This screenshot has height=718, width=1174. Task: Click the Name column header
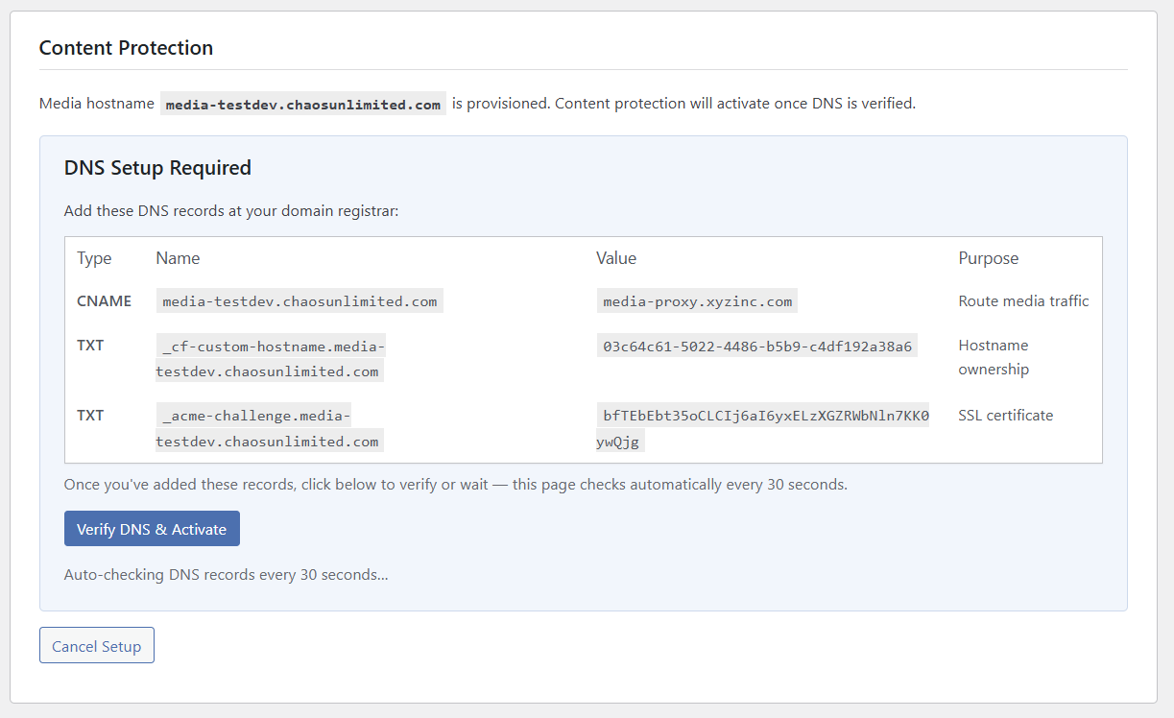tap(177, 257)
